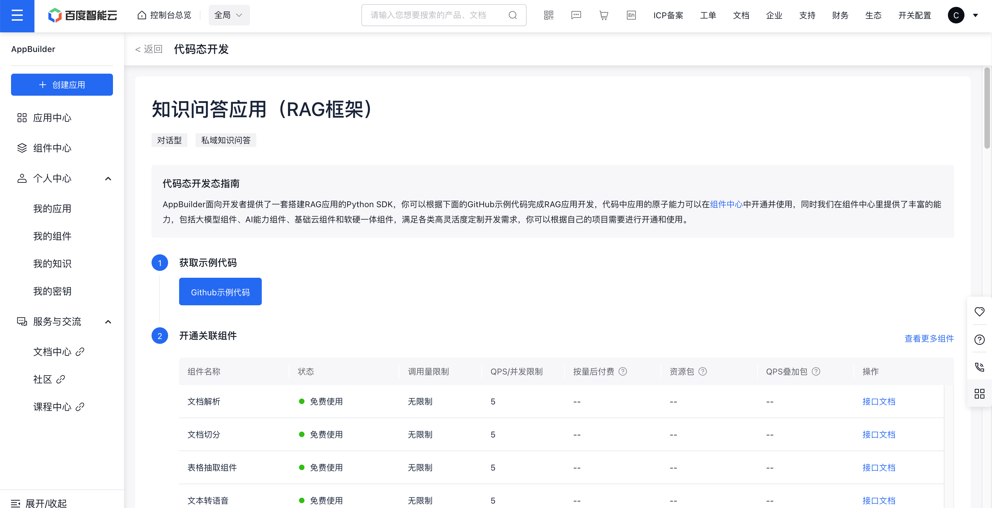Click the 创建应用 button
Screen dimensions: 992x508
62,85
